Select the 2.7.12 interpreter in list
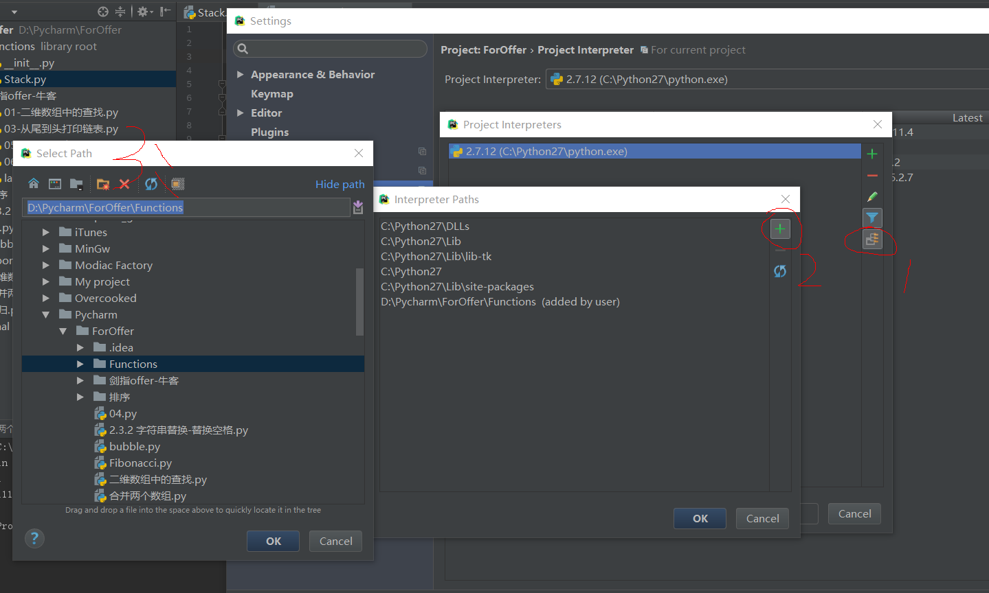 coord(655,151)
